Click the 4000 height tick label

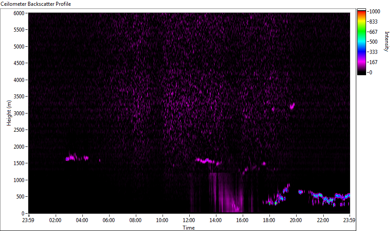tap(19, 80)
